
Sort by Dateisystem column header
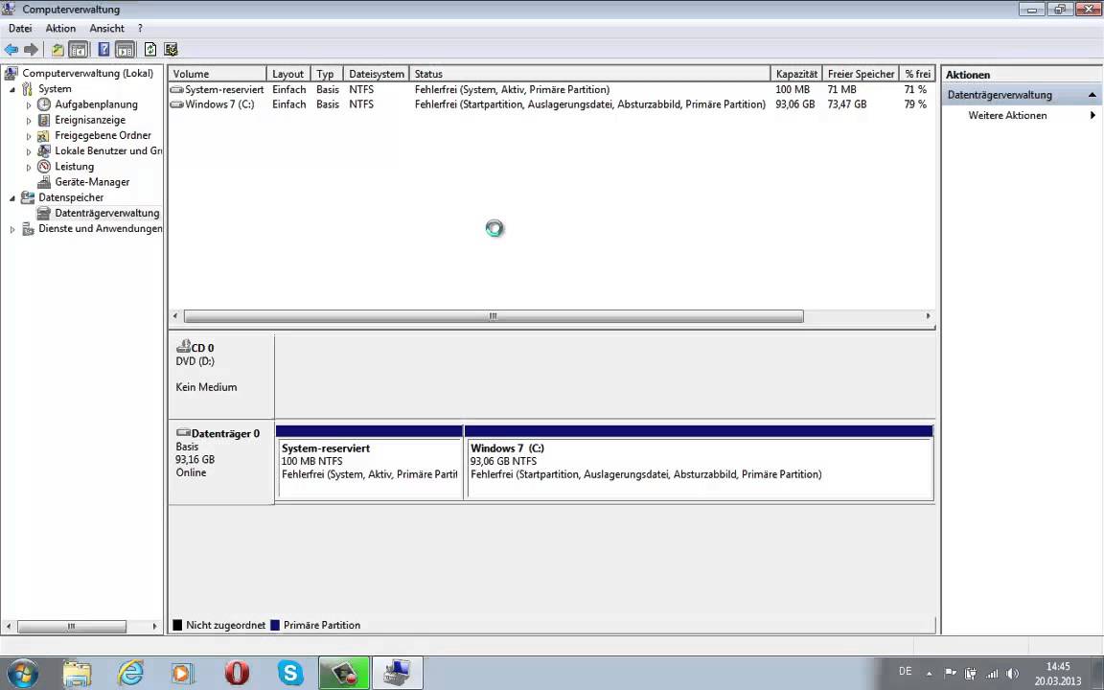(x=376, y=74)
